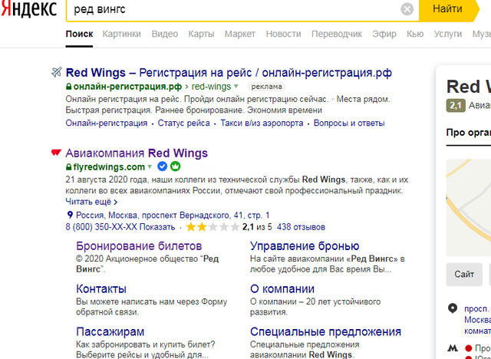
Task: Switch to the Карты tab
Action: [201, 34]
